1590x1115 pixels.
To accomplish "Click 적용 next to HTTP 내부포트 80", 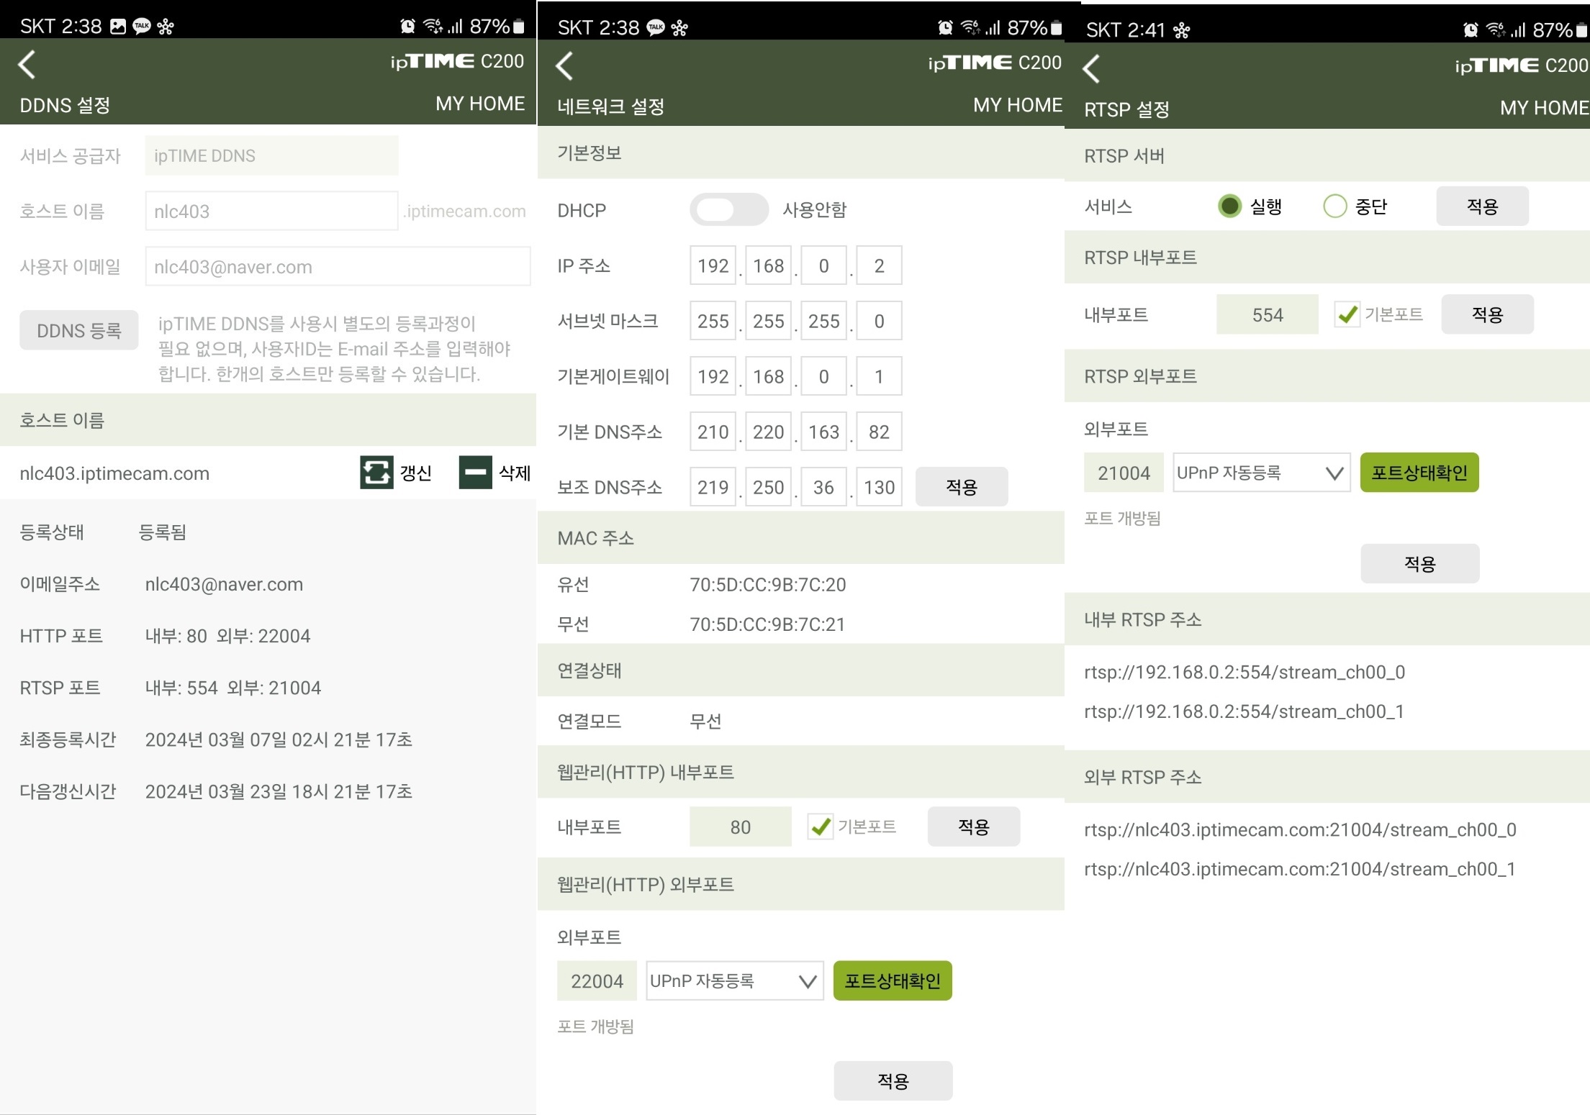I will pyautogui.click(x=974, y=827).
